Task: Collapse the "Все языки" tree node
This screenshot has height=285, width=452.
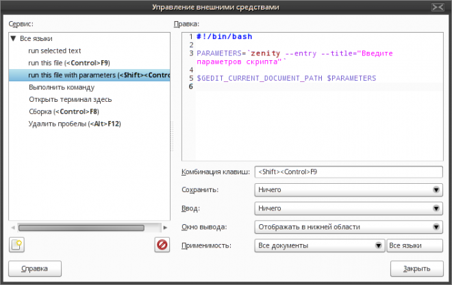Action: (14, 38)
